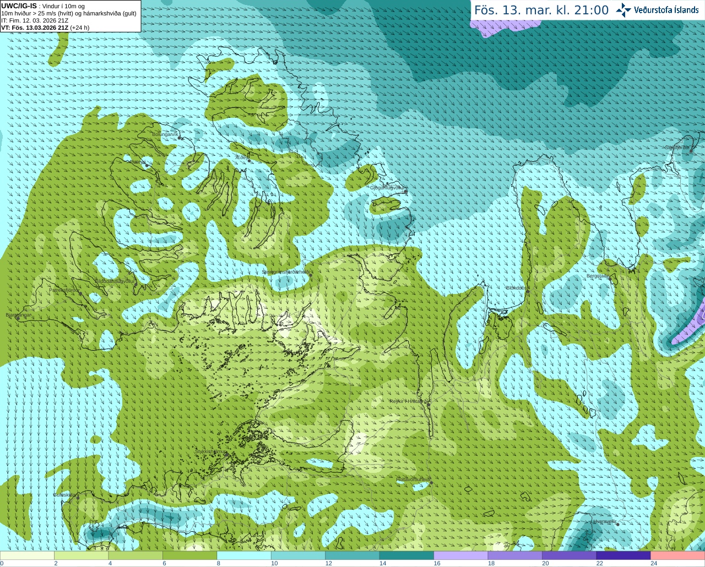Click the Veðurstofa Íslands logo icon
This screenshot has height=567, width=705.
(623, 10)
